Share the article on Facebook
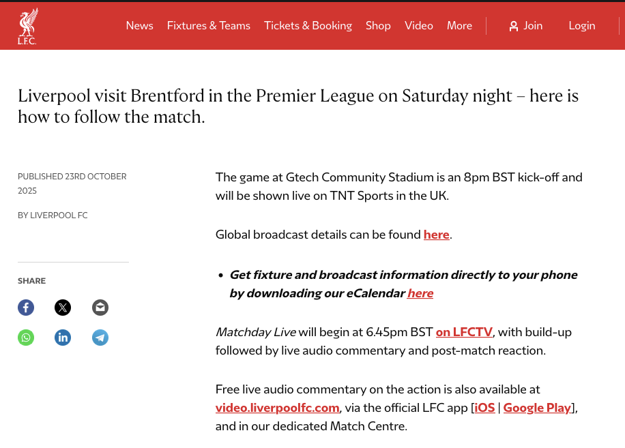The width and height of the screenshot is (625, 448). click(x=26, y=308)
